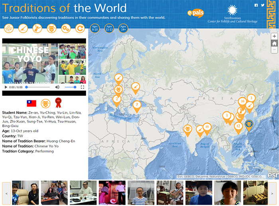Select the brush marker over Korea
The width and height of the screenshot is (279, 206).
click(x=250, y=106)
